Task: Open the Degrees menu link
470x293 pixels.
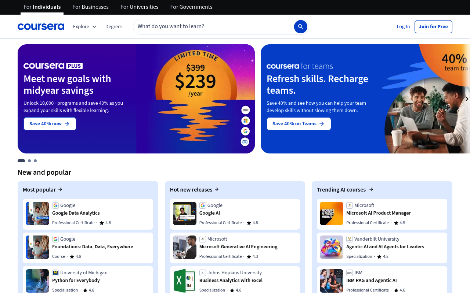Action: click(114, 27)
